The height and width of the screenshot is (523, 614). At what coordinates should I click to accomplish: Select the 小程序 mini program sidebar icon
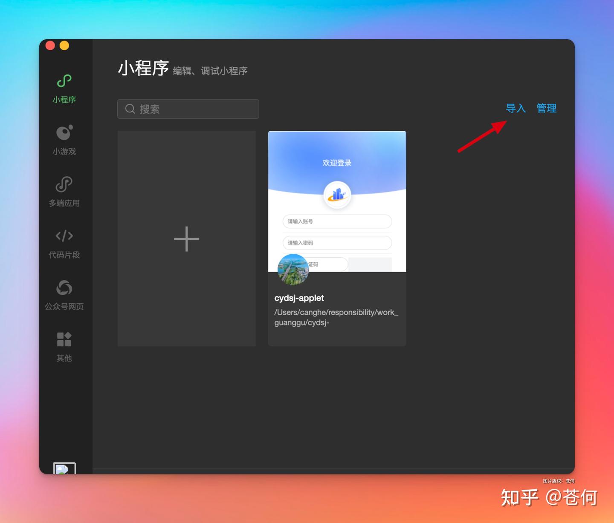pyautogui.click(x=64, y=81)
